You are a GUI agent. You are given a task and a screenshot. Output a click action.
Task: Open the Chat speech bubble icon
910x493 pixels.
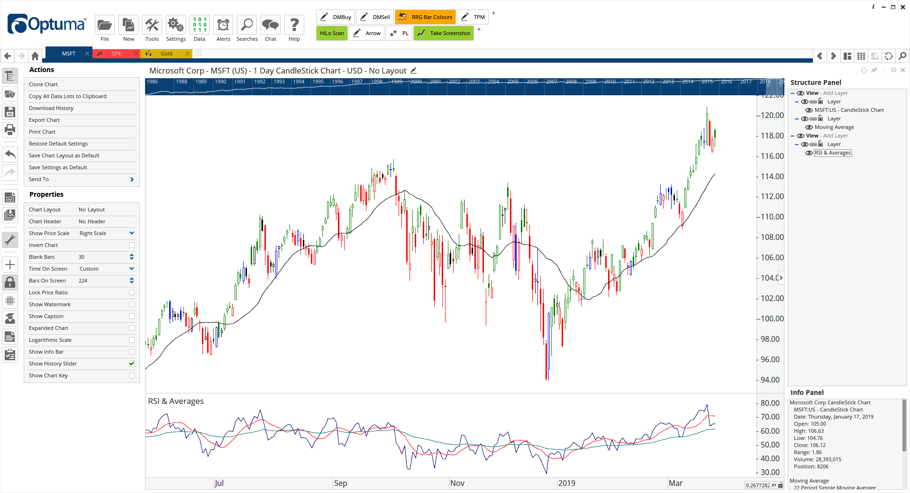click(x=271, y=25)
